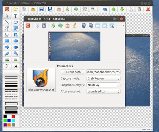
Task: Select the gray fill style box
Action: pos(11,108)
